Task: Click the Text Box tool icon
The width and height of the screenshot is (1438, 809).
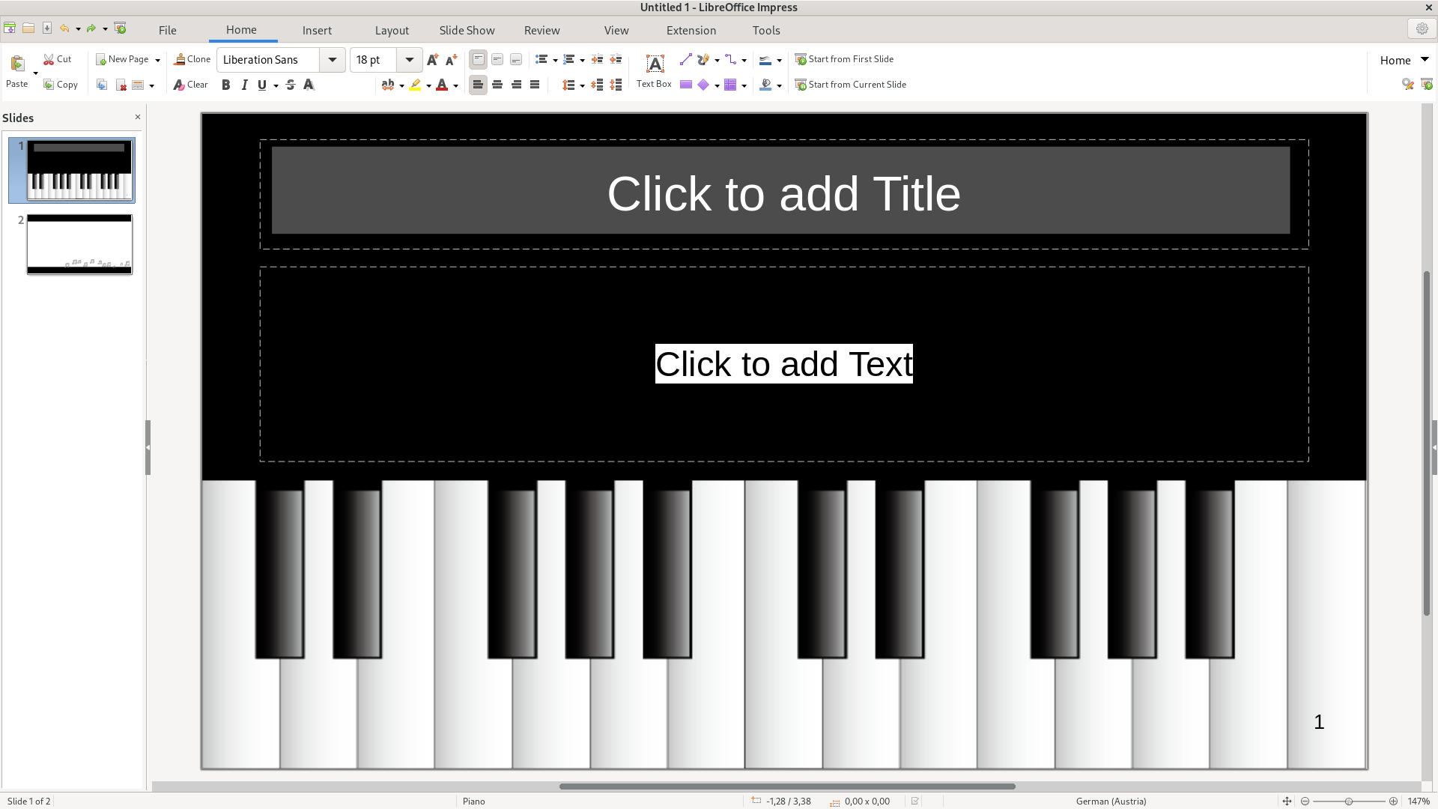Action: pyautogui.click(x=655, y=64)
